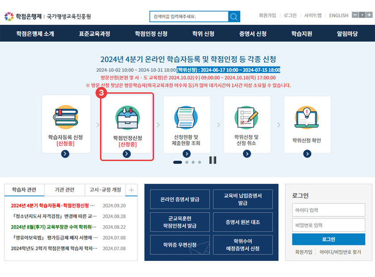This screenshot has width=375, height=277.
Task: Select the first slide indicator
Action: coord(178,162)
